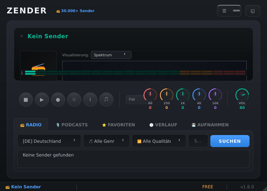Open the AUFNAHMEN recordings tab

[x=210, y=125]
